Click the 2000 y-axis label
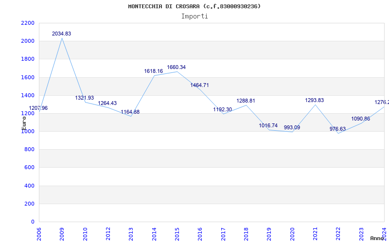The image size is (389, 243). (x=28, y=41)
